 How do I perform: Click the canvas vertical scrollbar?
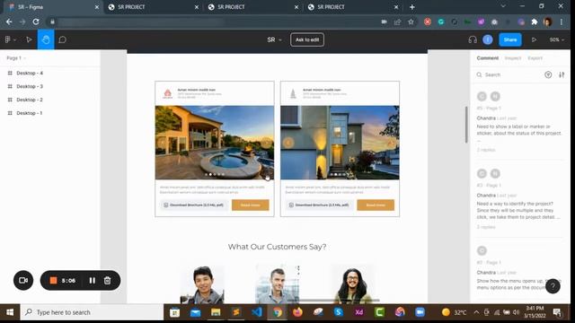466,125
